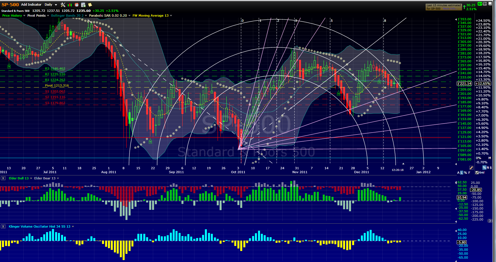Open the More Info... link

pos(450,8)
